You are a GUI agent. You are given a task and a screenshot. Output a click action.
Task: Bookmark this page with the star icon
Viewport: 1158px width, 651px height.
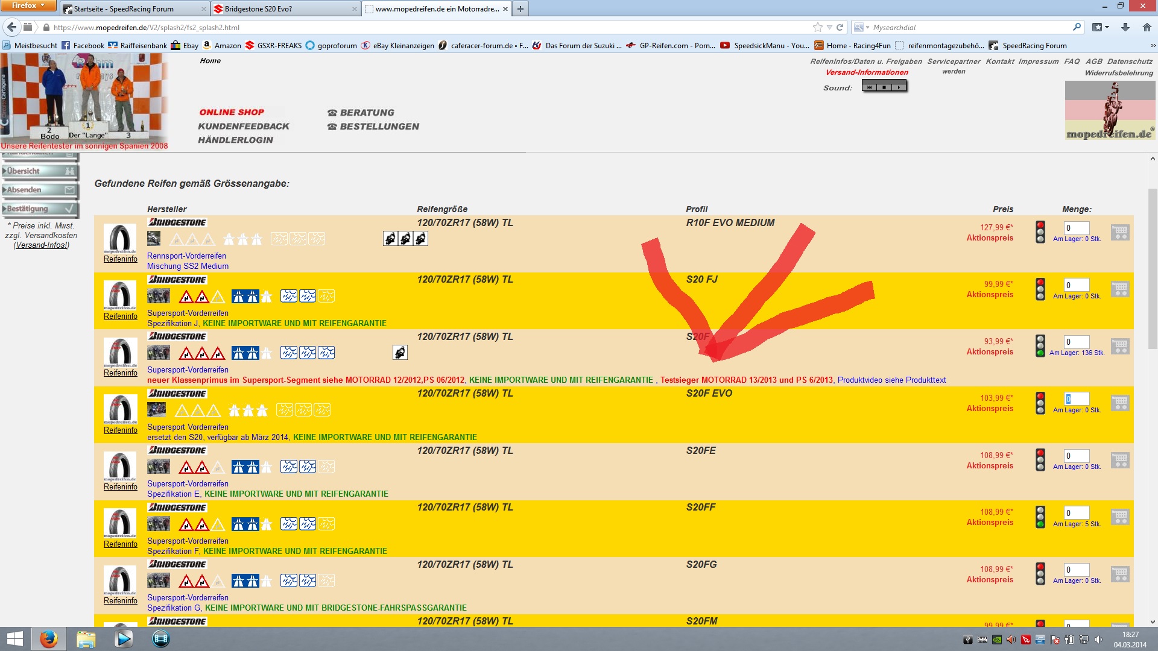click(817, 27)
